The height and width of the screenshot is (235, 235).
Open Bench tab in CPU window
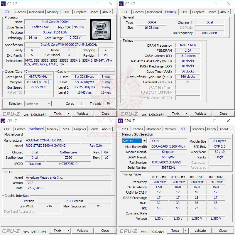click(94, 12)
